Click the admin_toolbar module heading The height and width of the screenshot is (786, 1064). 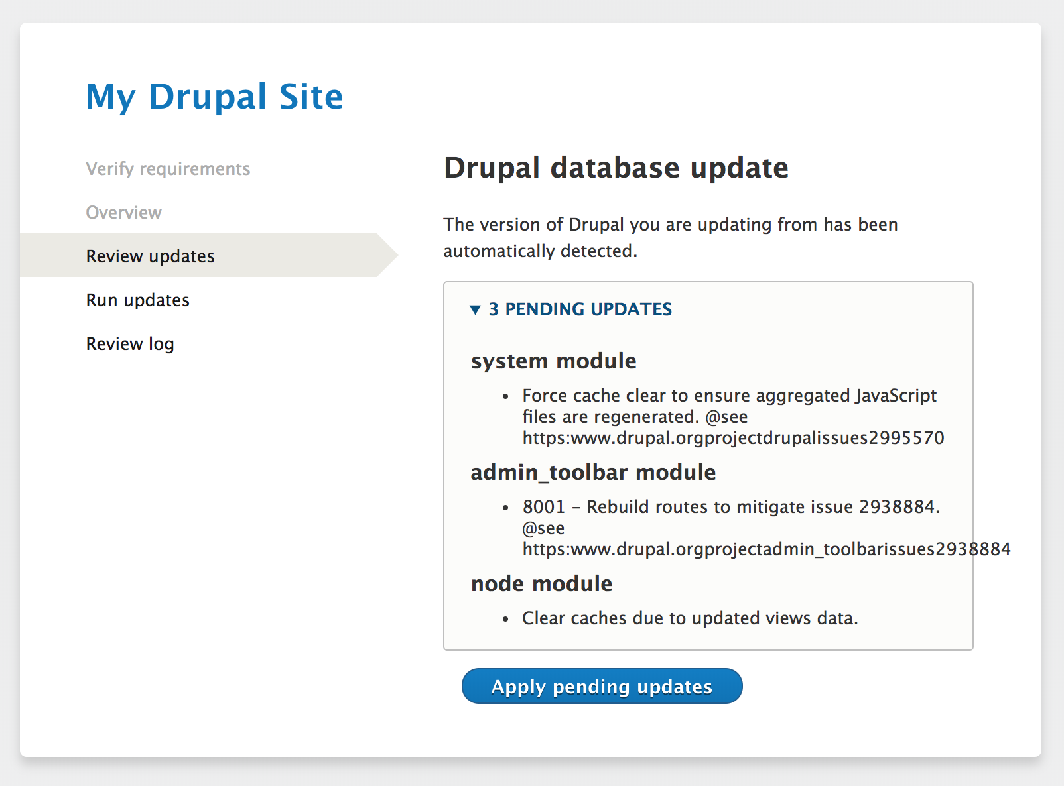593,473
